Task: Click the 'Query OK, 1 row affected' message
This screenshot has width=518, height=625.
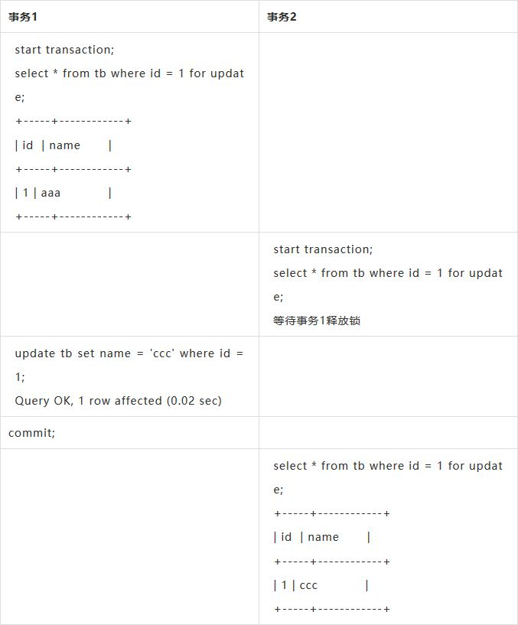Action: tap(118, 401)
